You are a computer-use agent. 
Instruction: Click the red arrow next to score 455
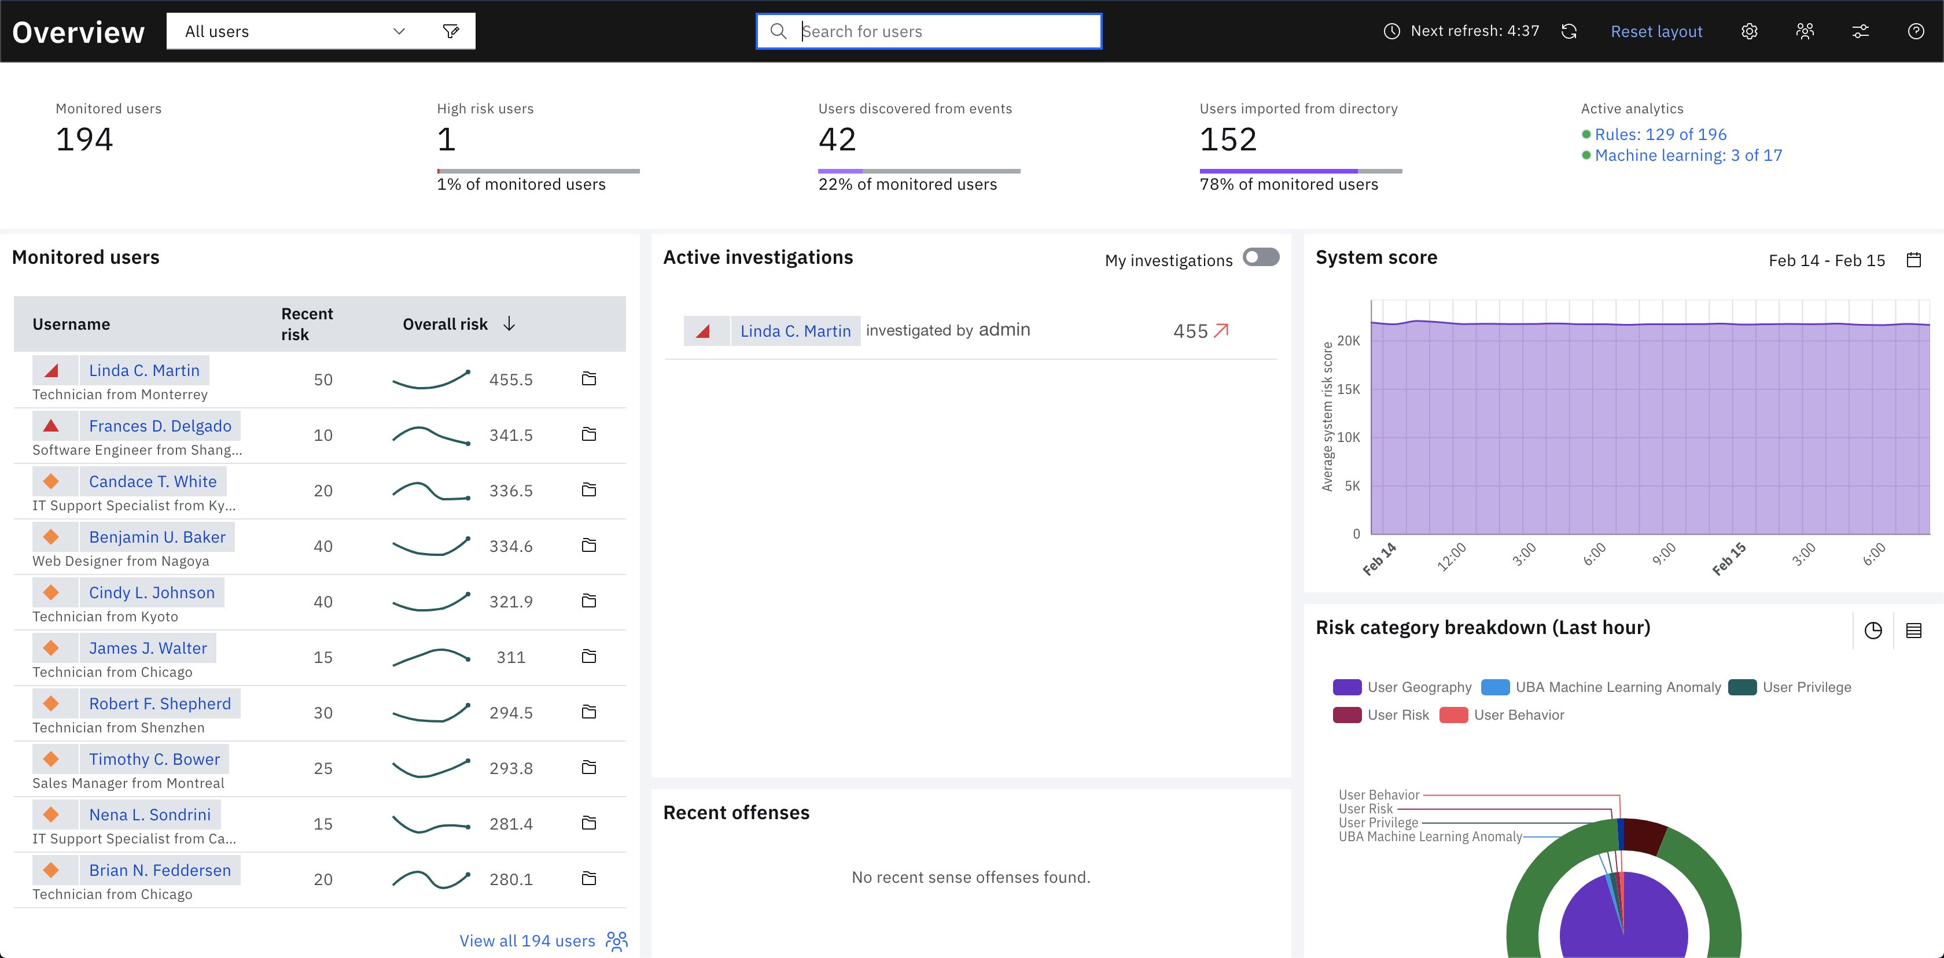tap(1222, 330)
